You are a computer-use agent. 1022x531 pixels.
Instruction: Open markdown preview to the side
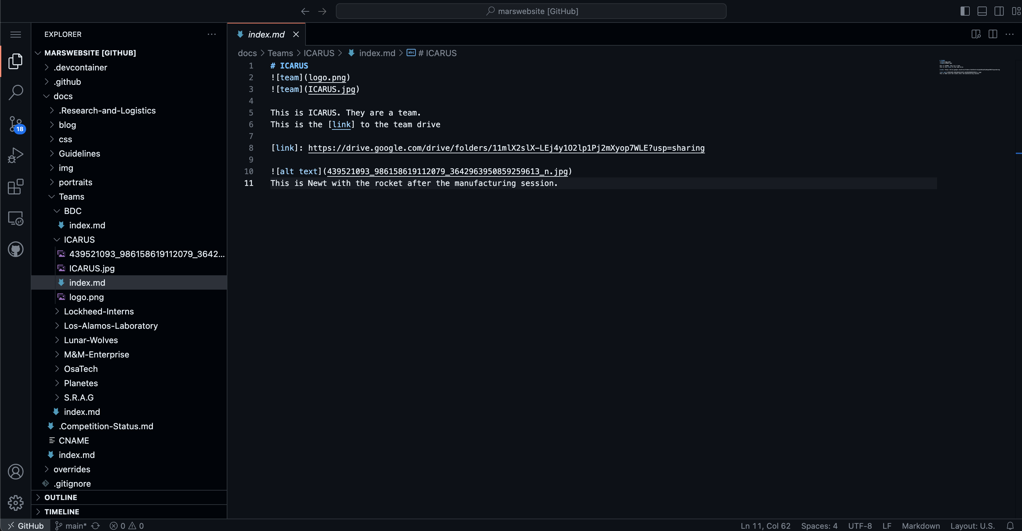(976, 35)
